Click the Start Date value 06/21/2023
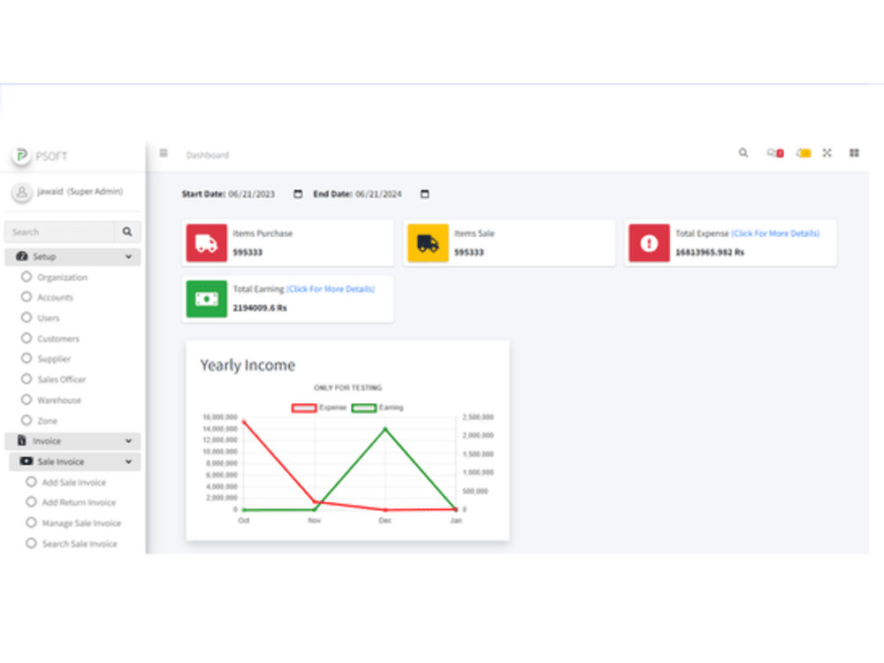Image resolution: width=884 pixels, height=663 pixels. point(251,194)
